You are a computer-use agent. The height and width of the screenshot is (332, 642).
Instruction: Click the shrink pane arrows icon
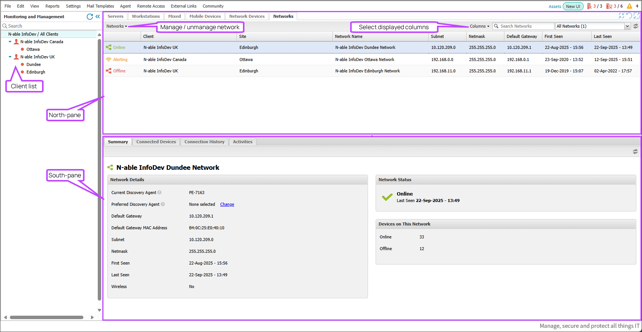coord(622,16)
